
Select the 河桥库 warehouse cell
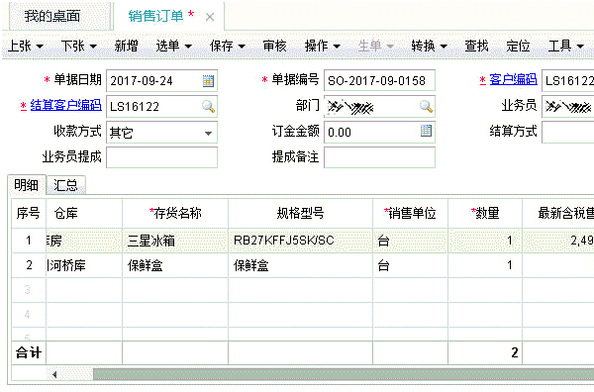click(x=84, y=265)
